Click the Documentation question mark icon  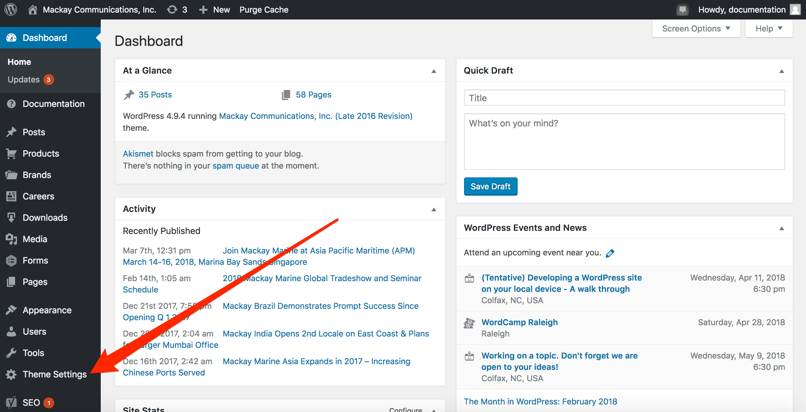coord(11,104)
